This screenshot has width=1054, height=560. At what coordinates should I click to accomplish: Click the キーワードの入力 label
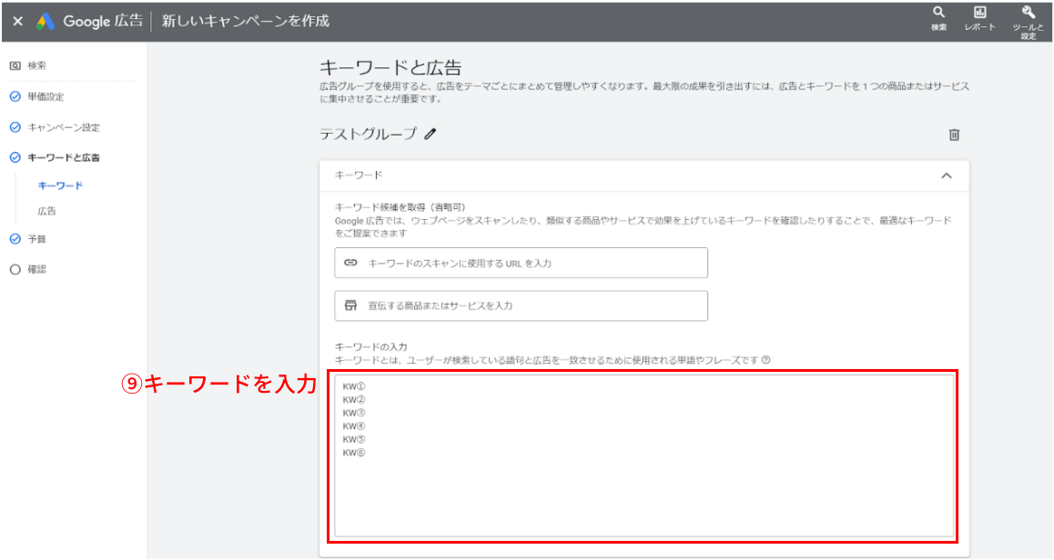click(x=371, y=347)
